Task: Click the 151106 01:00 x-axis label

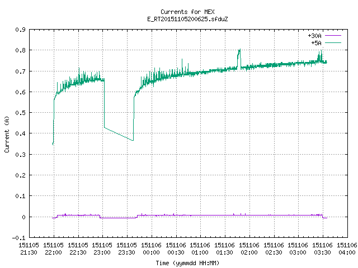Action: (200, 248)
